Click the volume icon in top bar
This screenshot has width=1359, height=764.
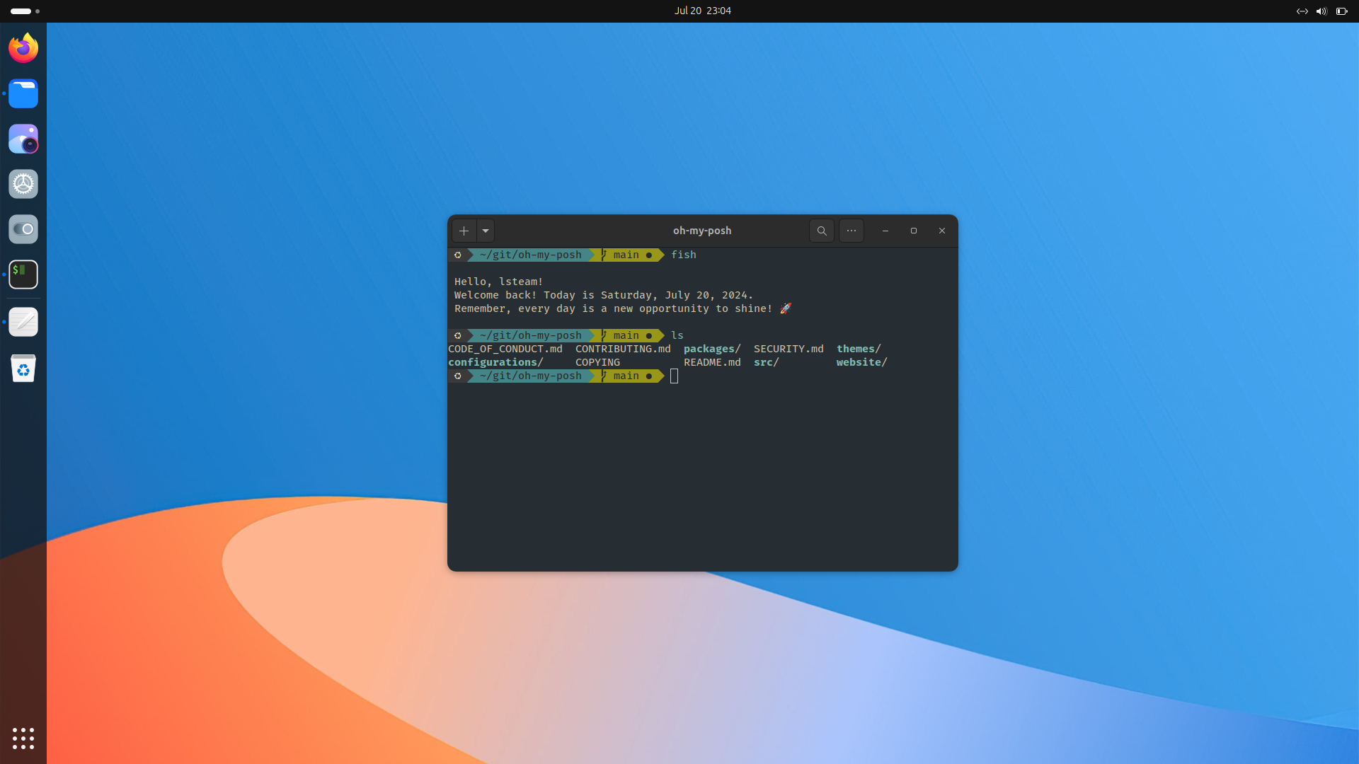click(1321, 11)
